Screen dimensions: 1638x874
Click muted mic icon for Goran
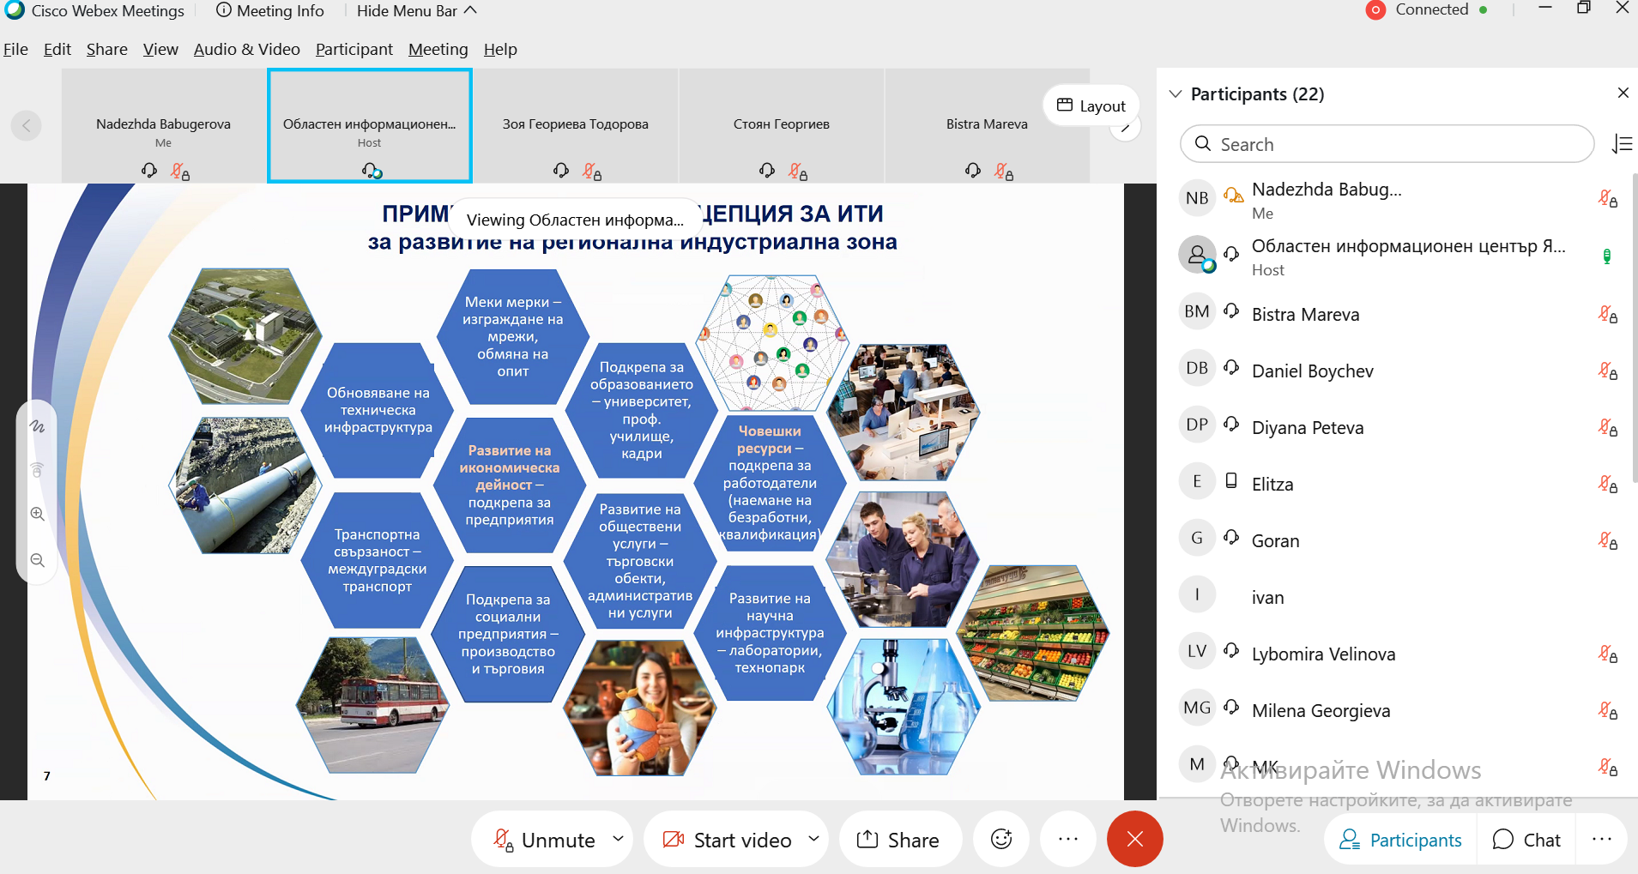click(x=1607, y=540)
